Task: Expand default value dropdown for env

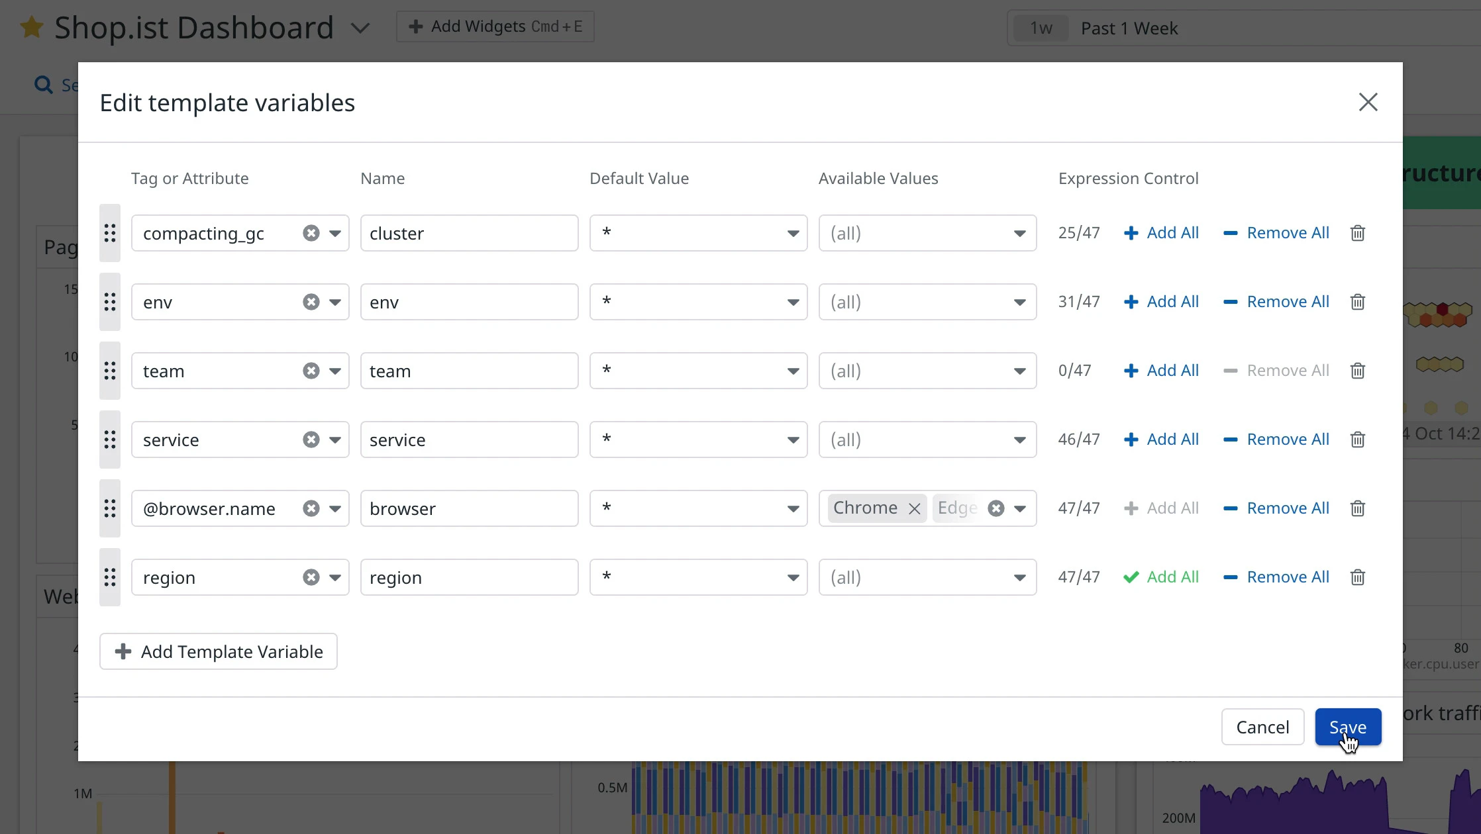Action: pos(793,302)
